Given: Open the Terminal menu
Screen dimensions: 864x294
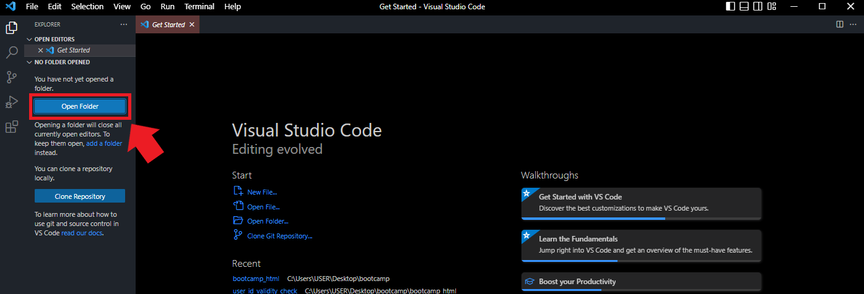Looking at the screenshot, I should pos(199,7).
